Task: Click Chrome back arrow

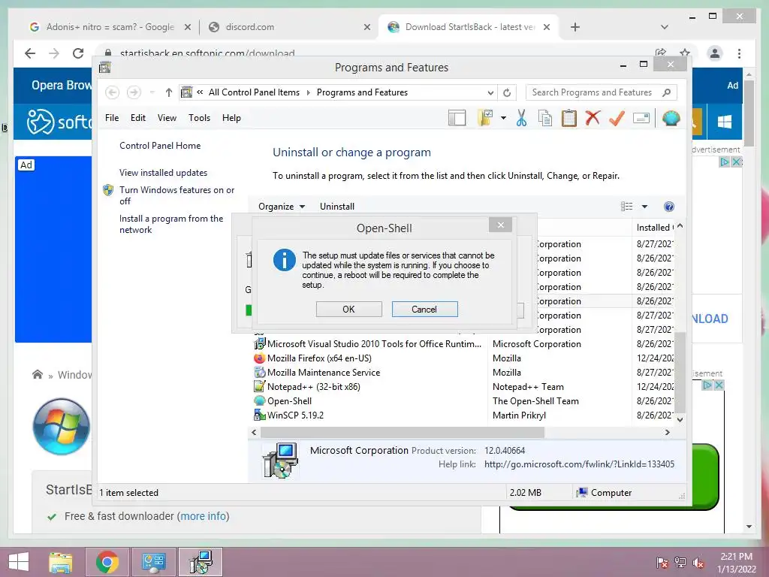Action: (30, 53)
